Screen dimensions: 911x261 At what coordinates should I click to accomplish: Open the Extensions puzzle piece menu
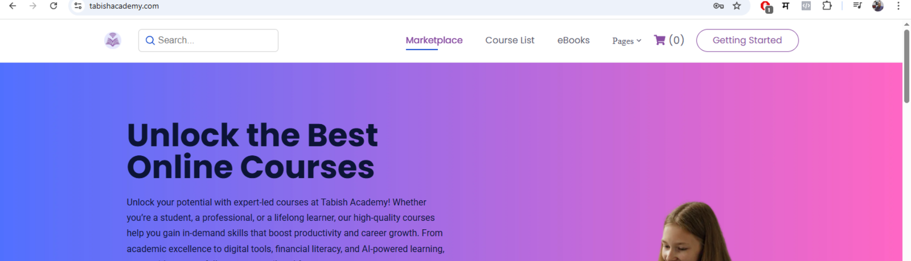point(827,6)
